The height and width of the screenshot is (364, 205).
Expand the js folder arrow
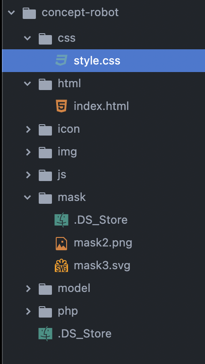[28, 174]
